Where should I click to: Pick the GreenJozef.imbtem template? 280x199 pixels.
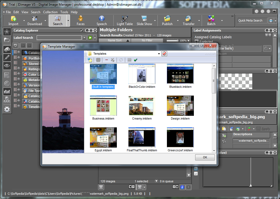180,137
